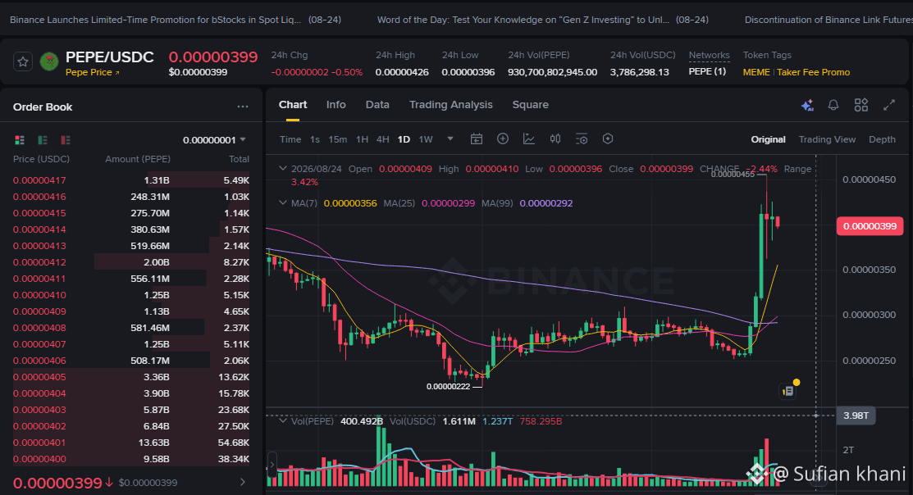
Task: Open the Word of the Day announcement
Action: pos(543,20)
